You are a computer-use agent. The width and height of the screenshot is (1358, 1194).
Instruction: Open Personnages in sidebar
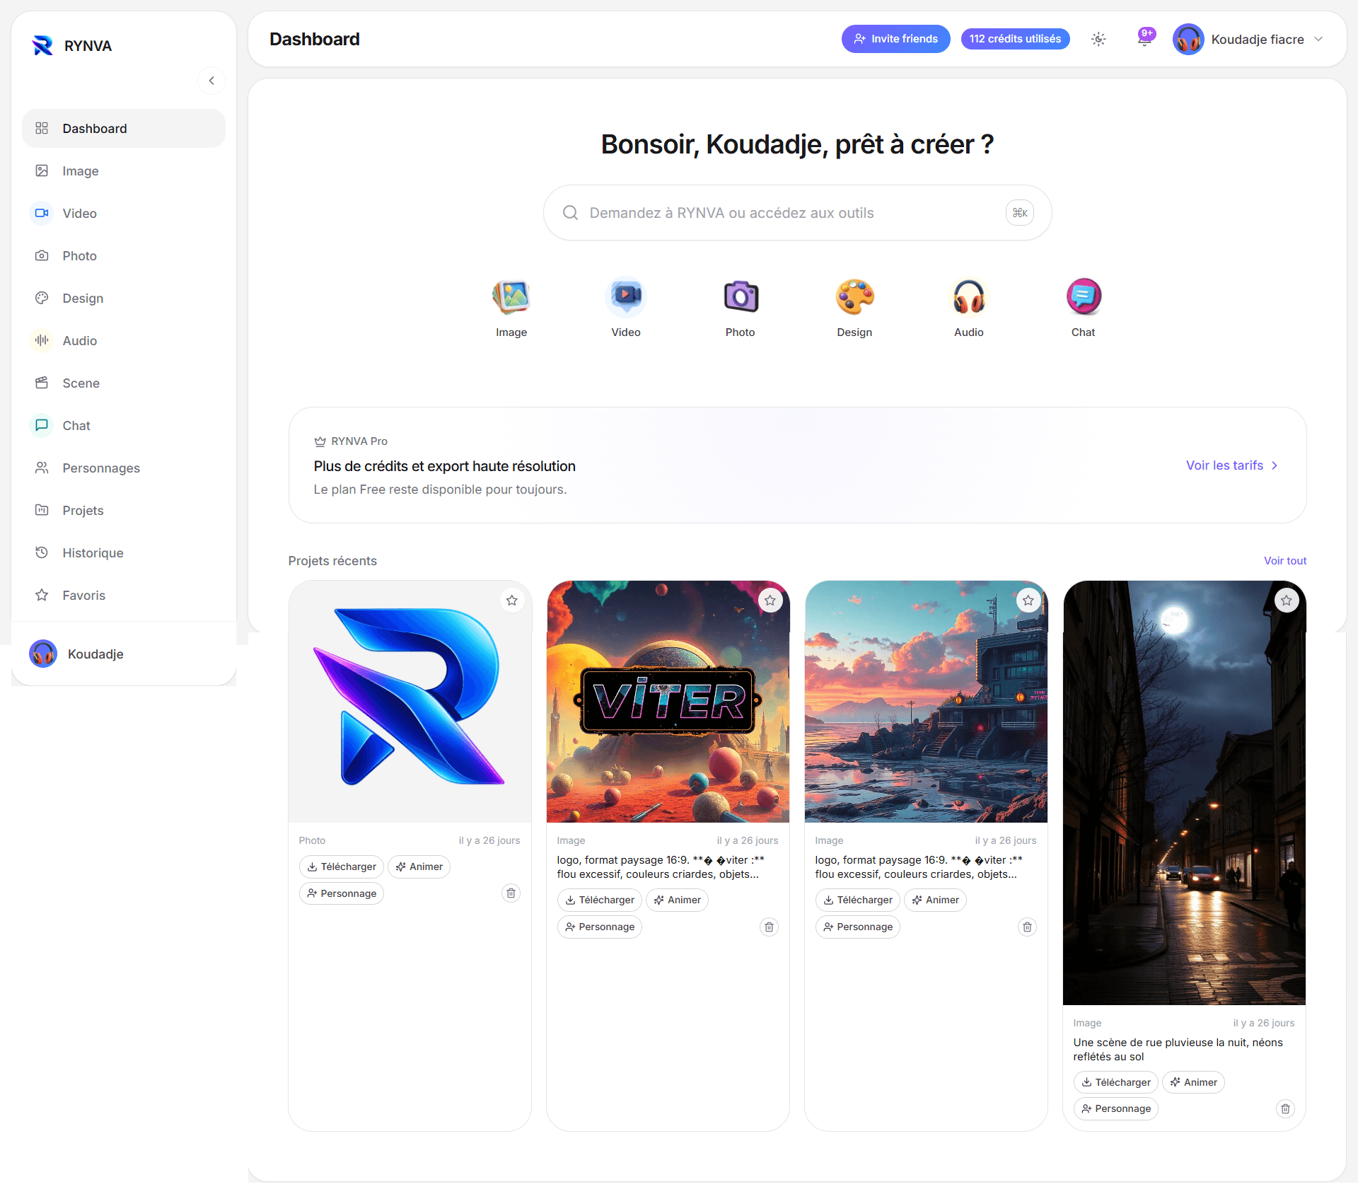tap(124, 468)
